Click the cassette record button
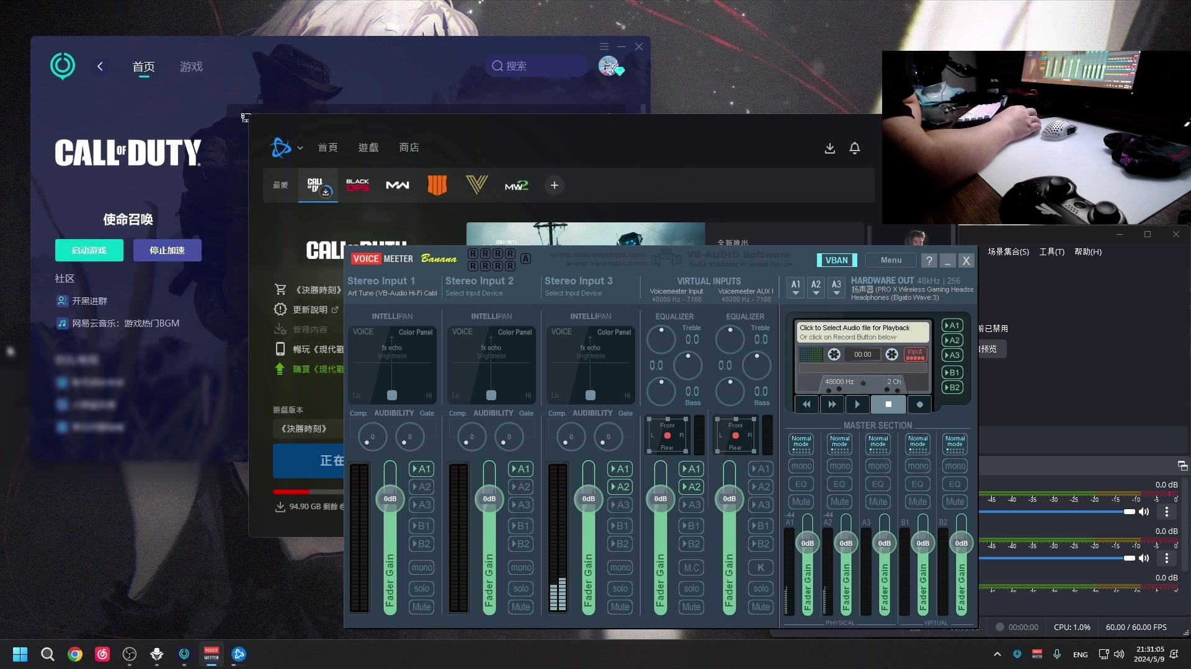Screen dimensions: 1191x669 tap(919, 404)
